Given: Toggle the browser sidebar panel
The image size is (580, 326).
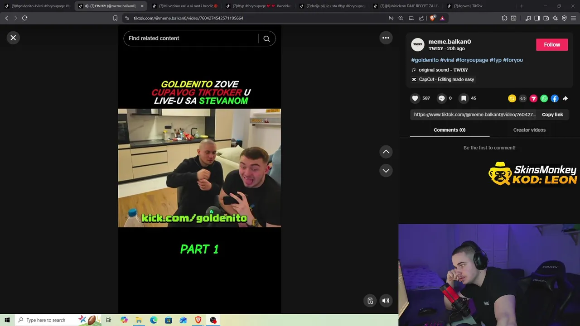Looking at the screenshot, I should tap(537, 18).
